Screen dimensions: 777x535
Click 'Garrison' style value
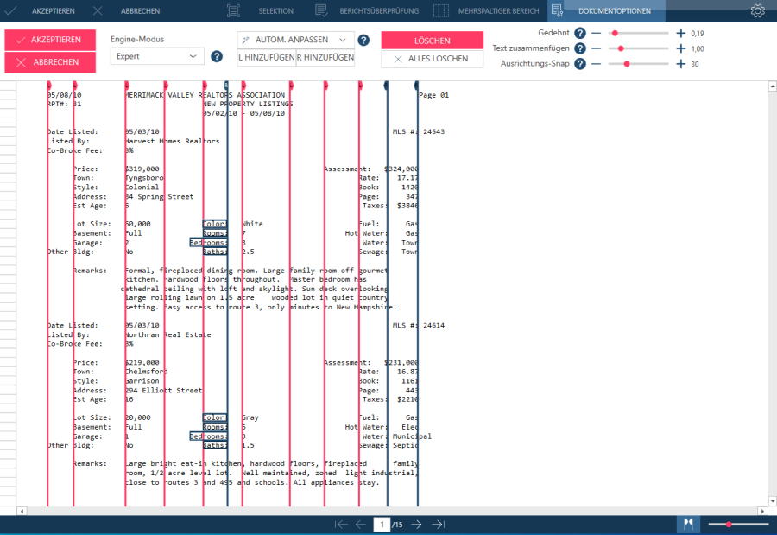coord(142,381)
